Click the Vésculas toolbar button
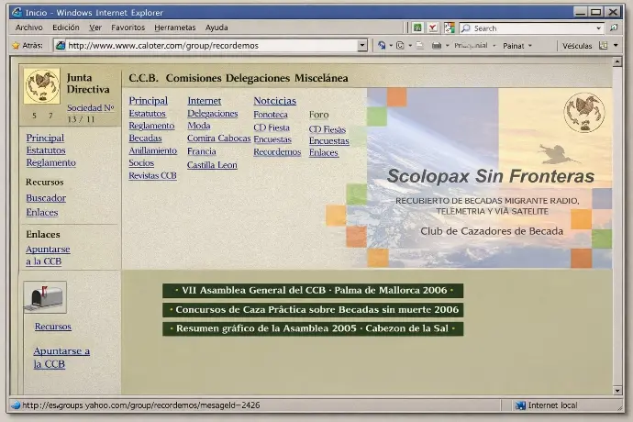 (577, 46)
